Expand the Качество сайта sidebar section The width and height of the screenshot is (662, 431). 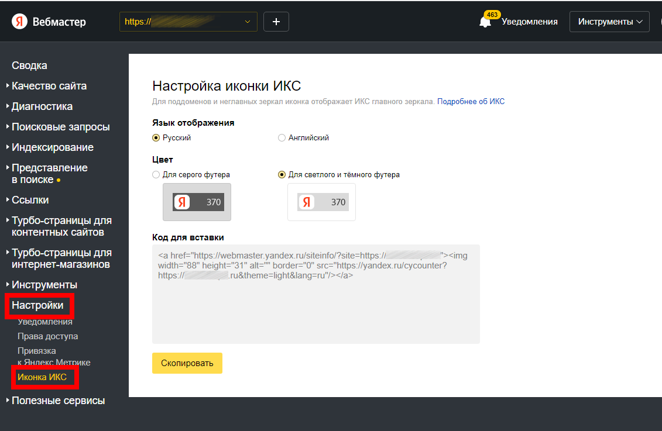click(49, 86)
